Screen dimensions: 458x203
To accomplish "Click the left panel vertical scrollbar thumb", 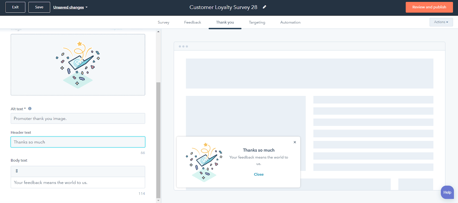I will pos(158,140).
